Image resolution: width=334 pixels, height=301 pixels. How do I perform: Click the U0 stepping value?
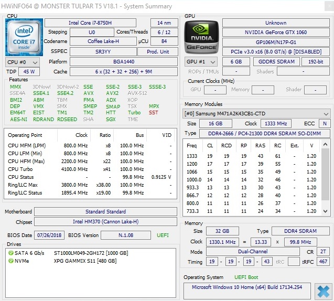(92, 32)
